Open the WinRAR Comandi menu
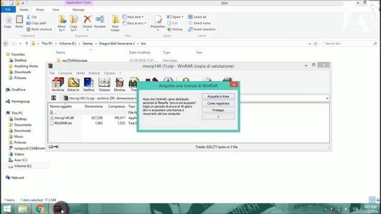This screenshot has width=381, height=214. (65, 73)
